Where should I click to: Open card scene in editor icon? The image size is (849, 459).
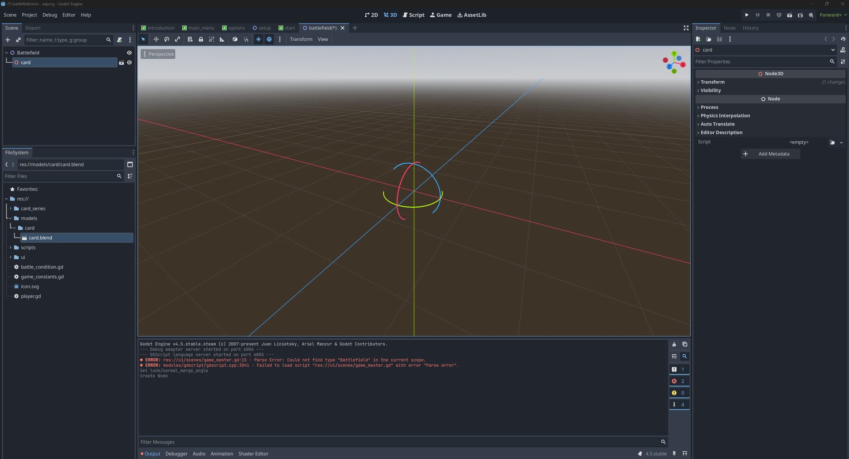coord(121,63)
